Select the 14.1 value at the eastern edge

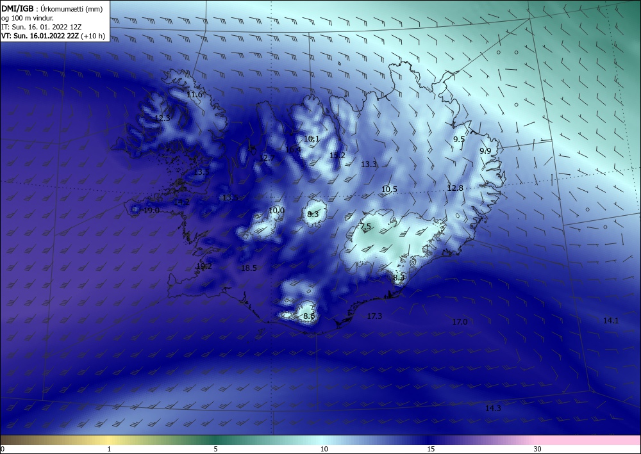click(x=611, y=321)
